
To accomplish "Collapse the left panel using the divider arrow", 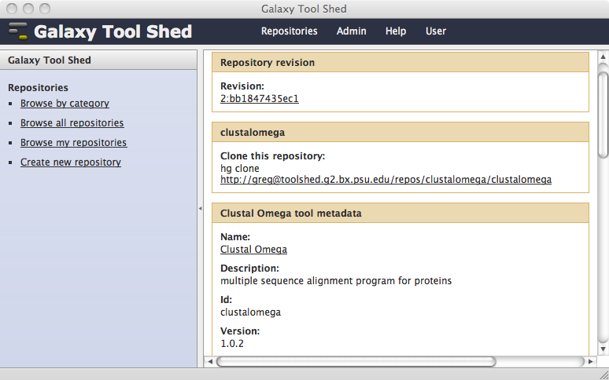I will [201, 208].
